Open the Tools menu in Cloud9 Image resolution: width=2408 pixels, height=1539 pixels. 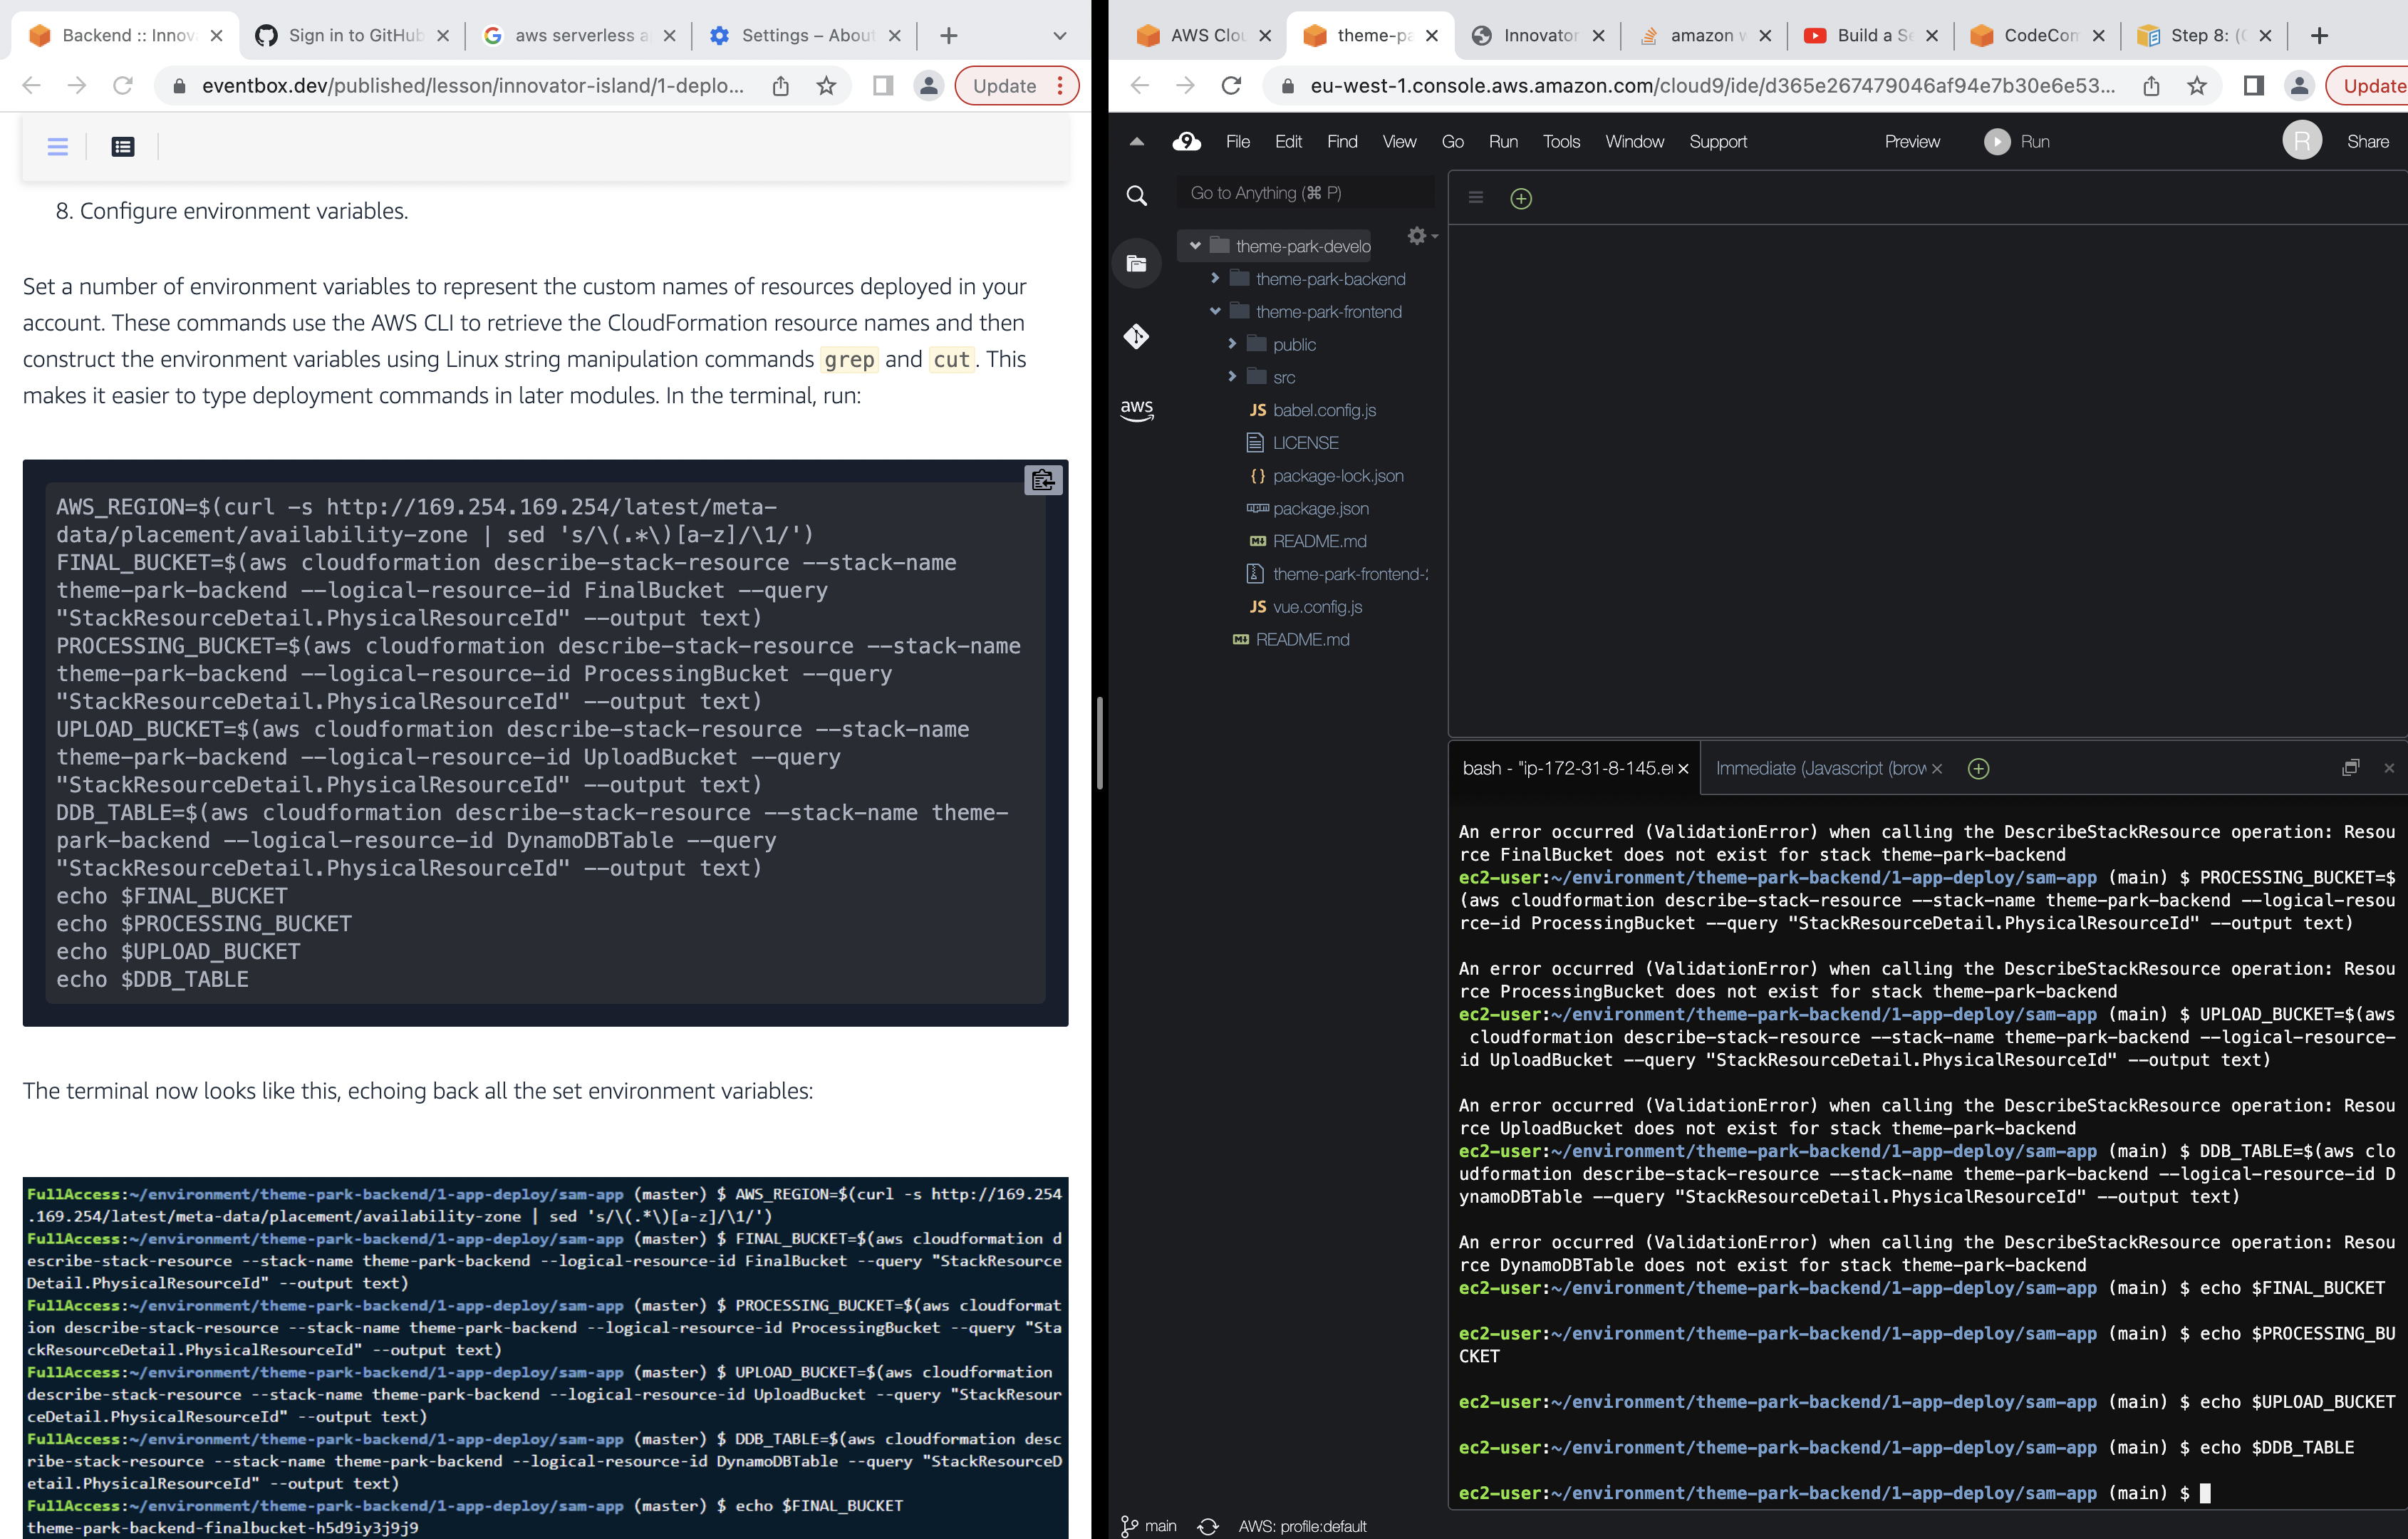pos(1561,142)
